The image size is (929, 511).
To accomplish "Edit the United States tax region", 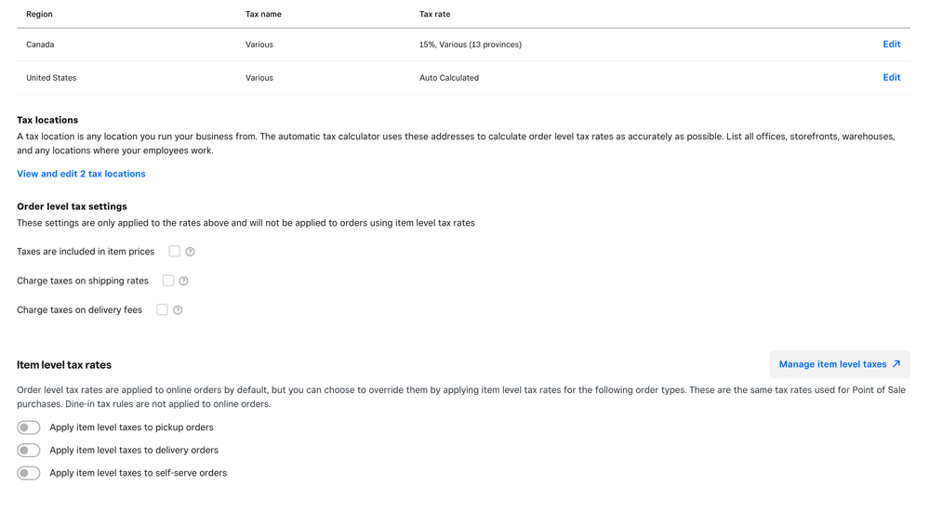I will coord(891,78).
